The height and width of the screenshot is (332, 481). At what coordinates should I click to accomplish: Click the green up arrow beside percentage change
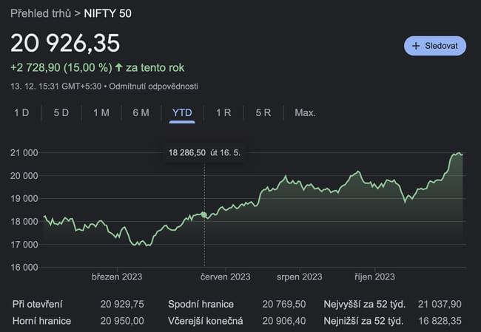pos(118,67)
